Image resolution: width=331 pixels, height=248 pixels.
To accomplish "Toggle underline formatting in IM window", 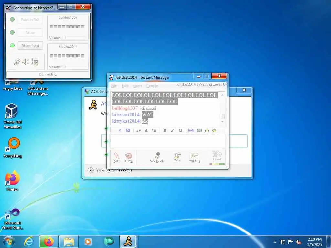I will (180, 130).
